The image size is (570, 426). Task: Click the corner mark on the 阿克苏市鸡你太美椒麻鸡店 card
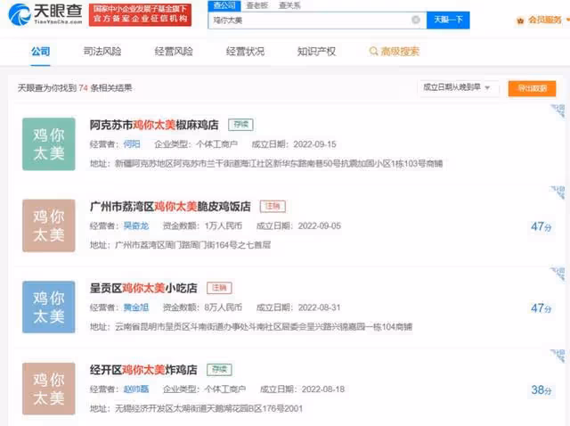[558, 111]
